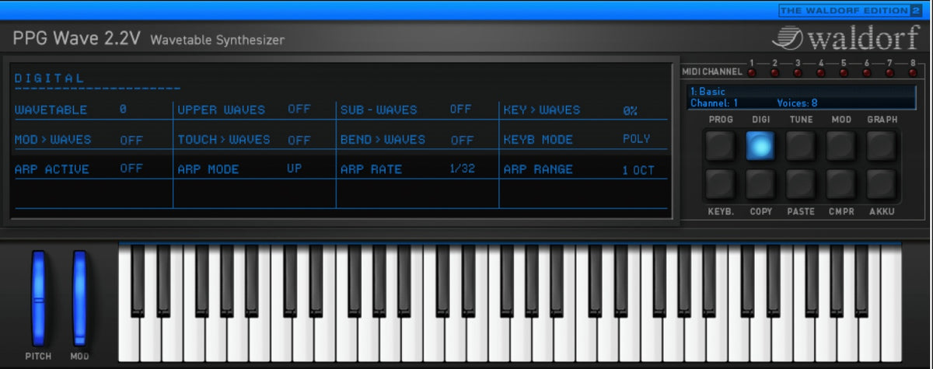Click the KEY > WAVES 0% value
933x369 pixels.
click(630, 110)
